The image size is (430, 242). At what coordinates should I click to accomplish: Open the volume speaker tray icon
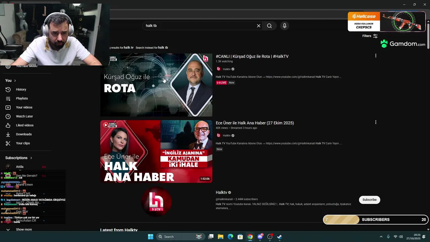point(401,237)
